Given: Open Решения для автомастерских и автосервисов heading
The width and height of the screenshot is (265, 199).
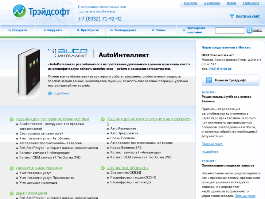Looking at the screenshot, I should pos(149,122).
